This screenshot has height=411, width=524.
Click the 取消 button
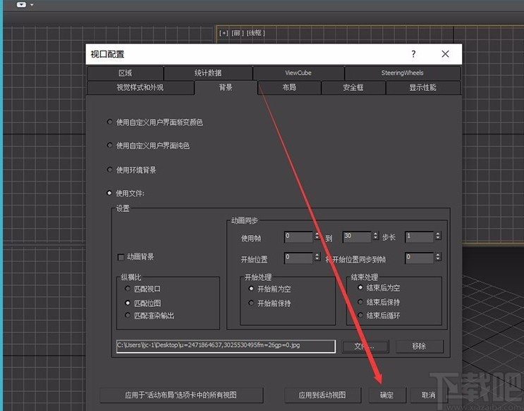coord(429,396)
